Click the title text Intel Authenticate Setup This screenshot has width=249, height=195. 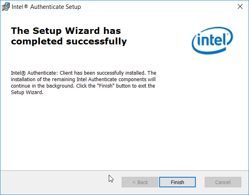pos(46,7)
